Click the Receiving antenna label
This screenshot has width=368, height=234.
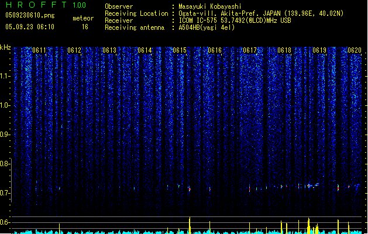pos(135,27)
